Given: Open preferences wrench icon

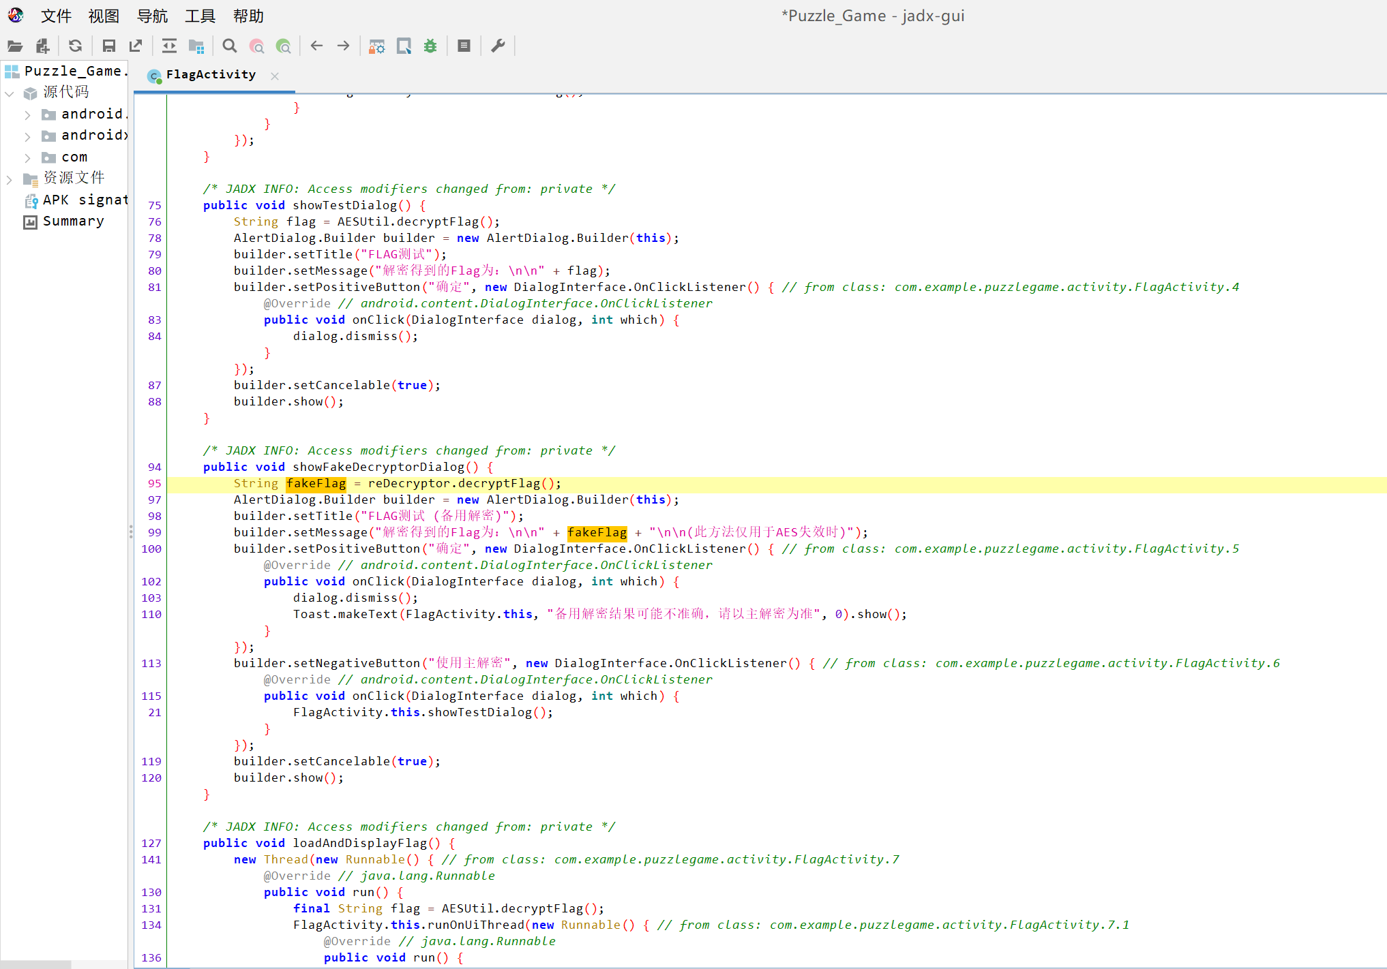Looking at the screenshot, I should [x=498, y=46].
